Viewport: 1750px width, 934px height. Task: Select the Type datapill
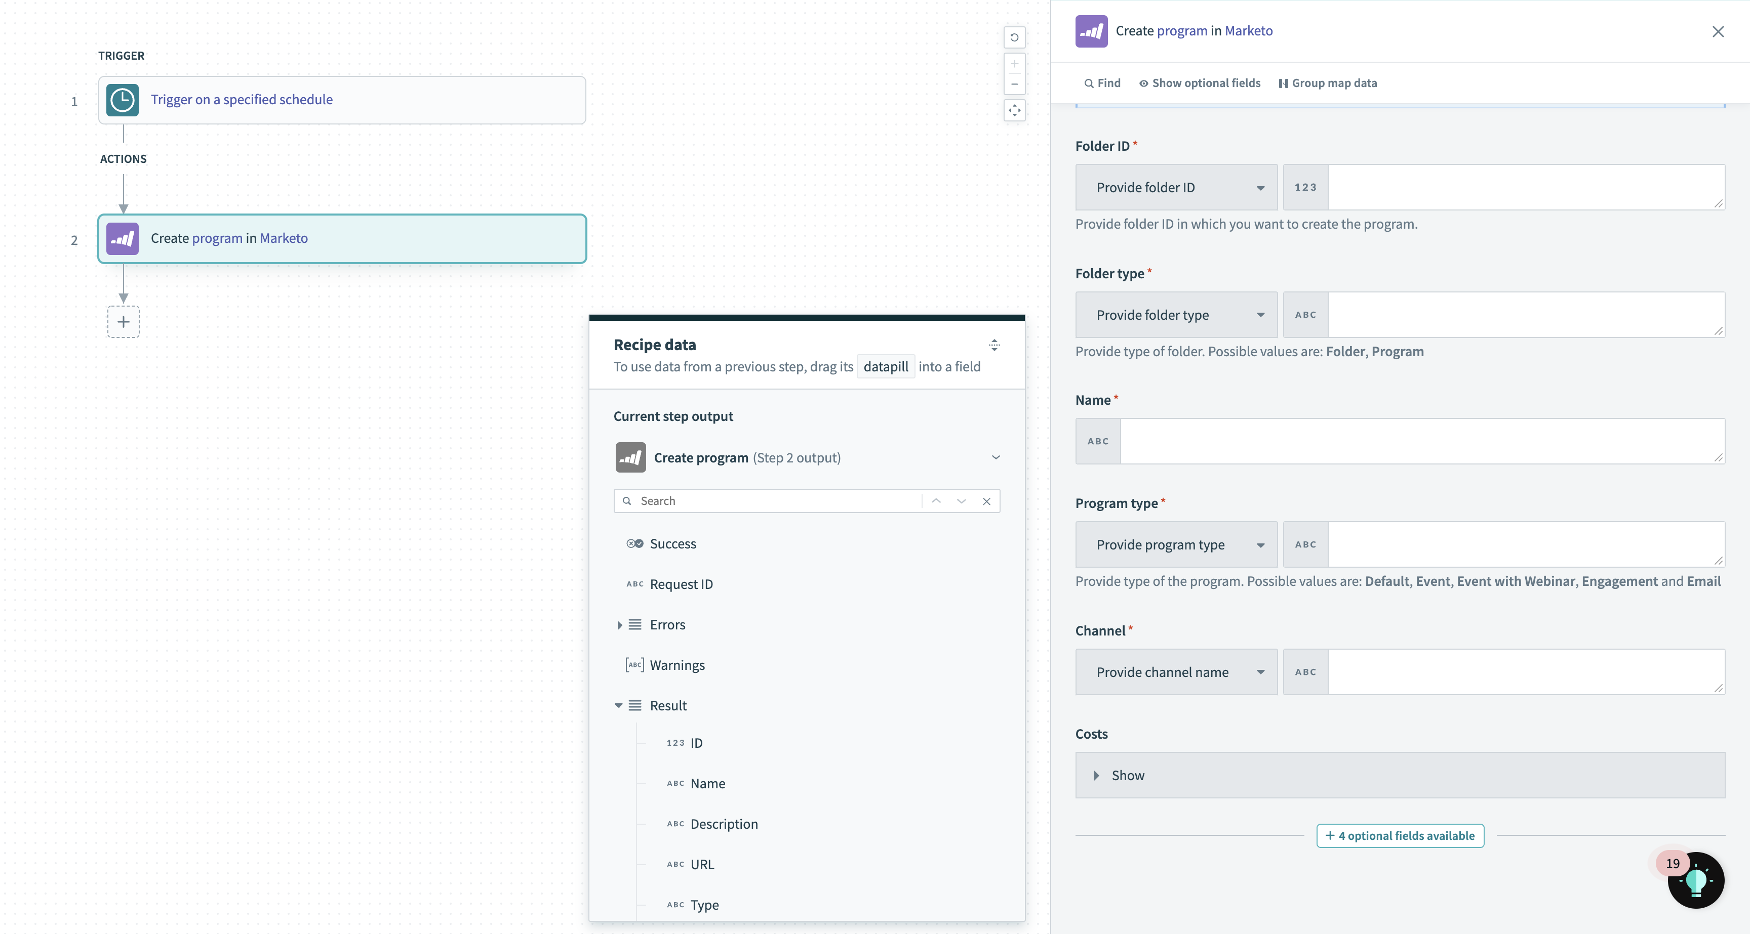coord(704,905)
